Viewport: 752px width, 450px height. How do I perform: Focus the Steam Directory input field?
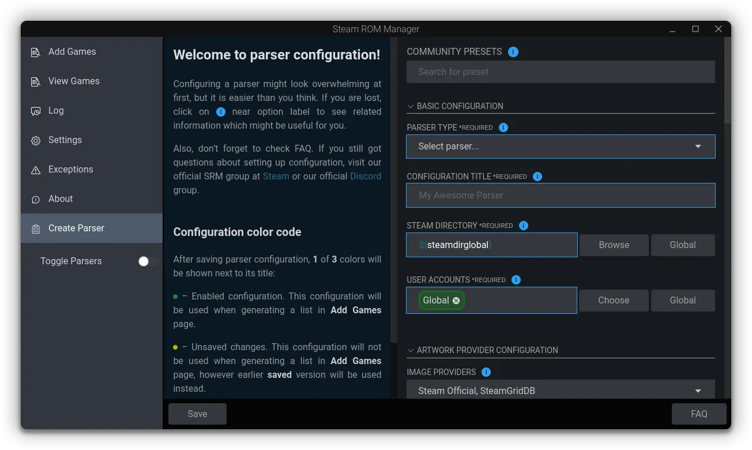coord(492,245)
